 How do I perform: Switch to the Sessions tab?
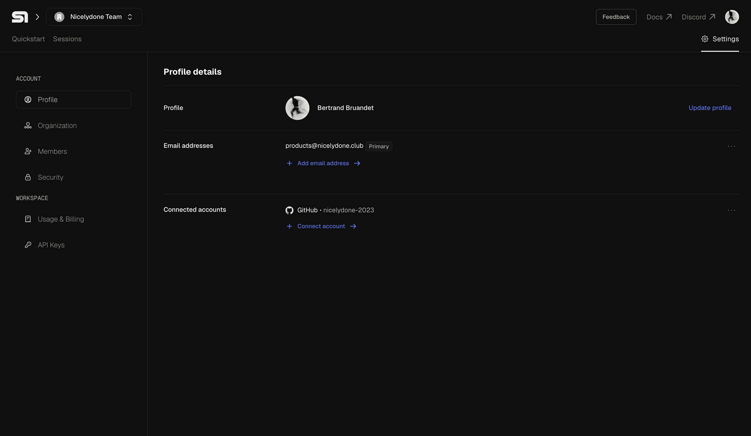(x=67, y=39)
